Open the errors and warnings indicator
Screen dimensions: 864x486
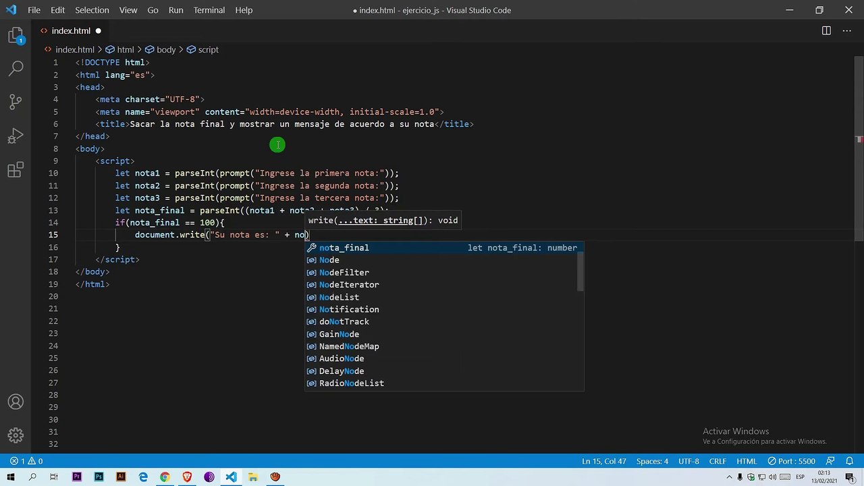tap(26, 461)
